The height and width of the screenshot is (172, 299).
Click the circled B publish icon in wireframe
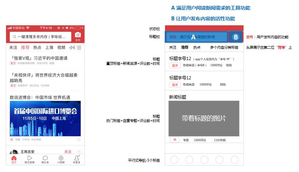point(236,37)
